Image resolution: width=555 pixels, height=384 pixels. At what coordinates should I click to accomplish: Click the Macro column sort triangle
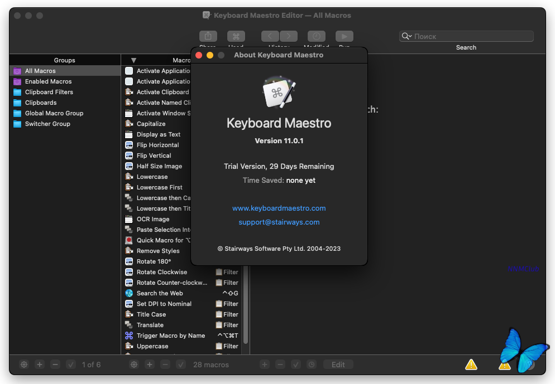point(133,60)
